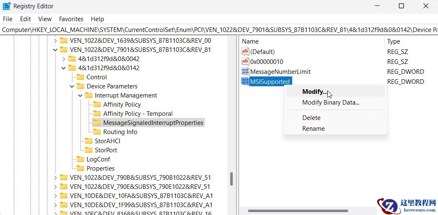Click the StorPort folder icon
This screenshot has height=215, width=438.
[x=89, y=150]
